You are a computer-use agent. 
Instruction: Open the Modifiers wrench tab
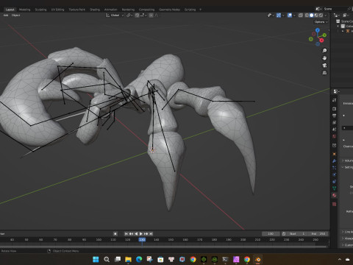pos(334,161)
